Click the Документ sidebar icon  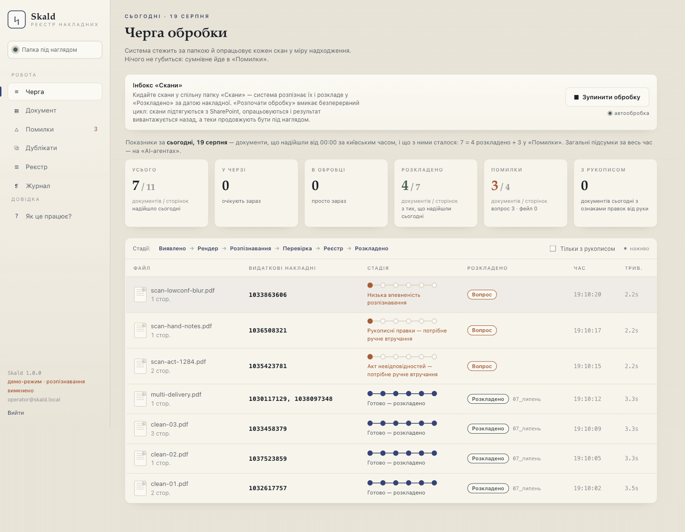tap(17, 111)
